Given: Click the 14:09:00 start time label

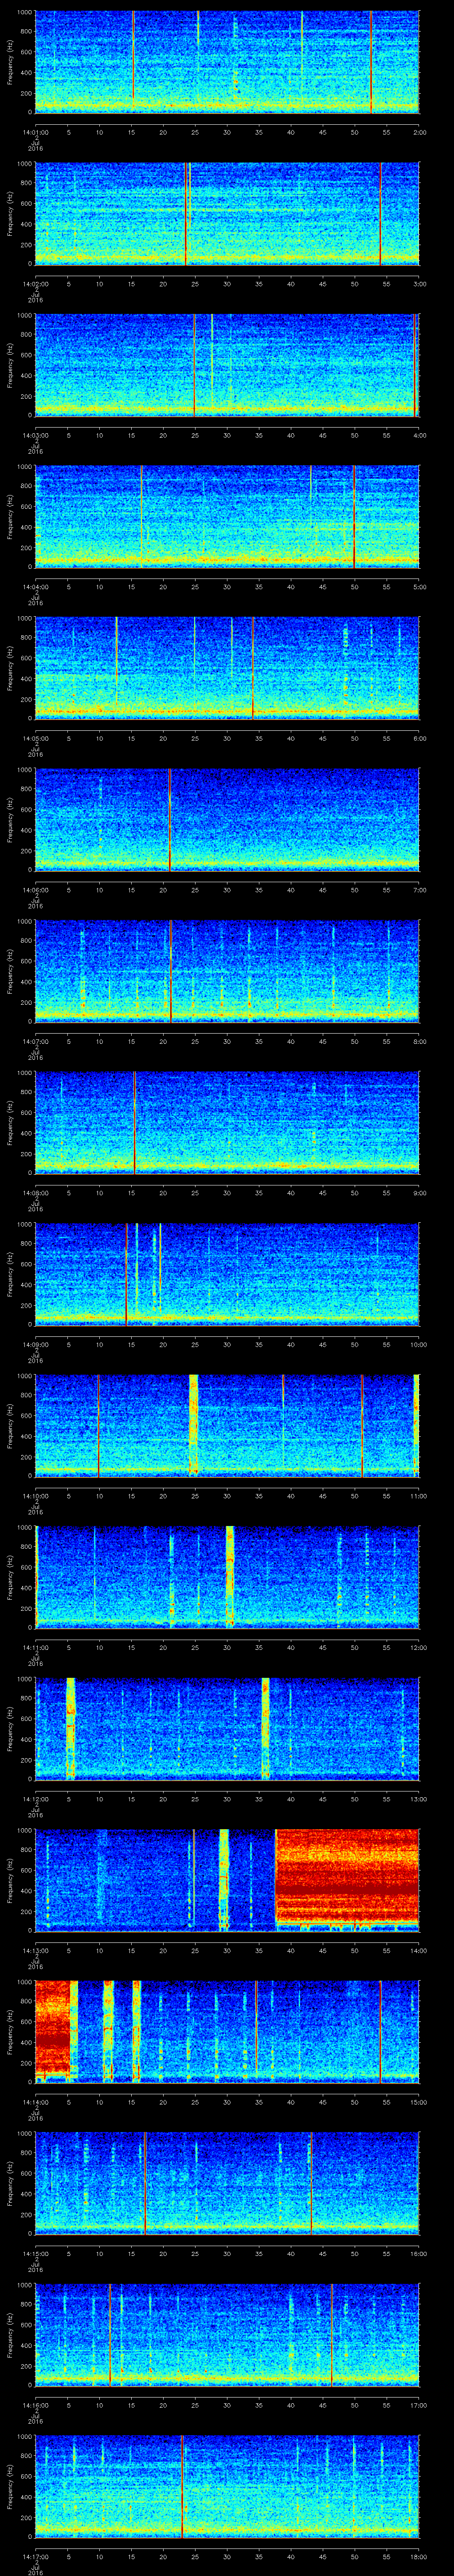Looking at the screenshot, I should [35, 1344].
